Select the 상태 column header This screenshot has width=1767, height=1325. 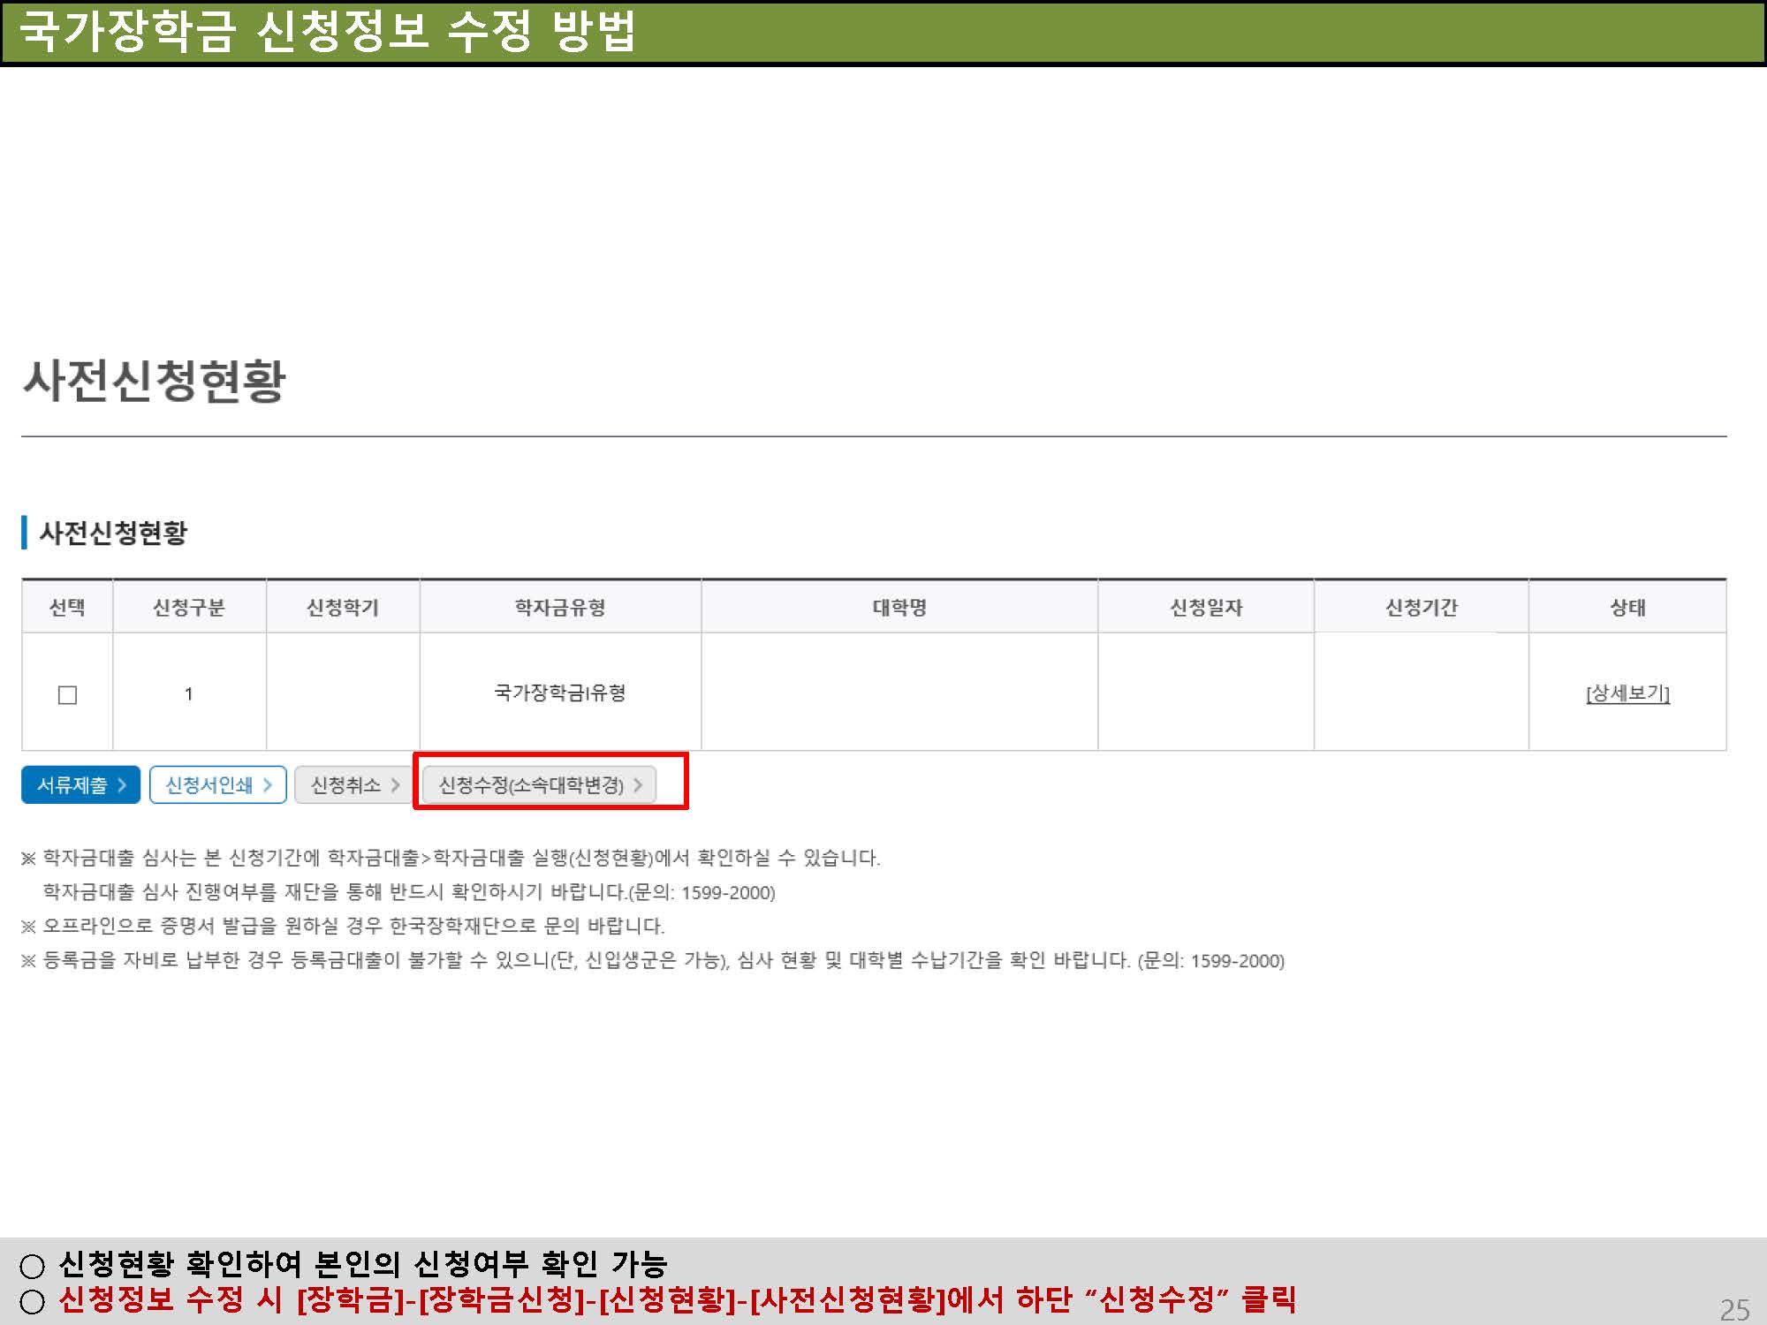coord(1627,608)
